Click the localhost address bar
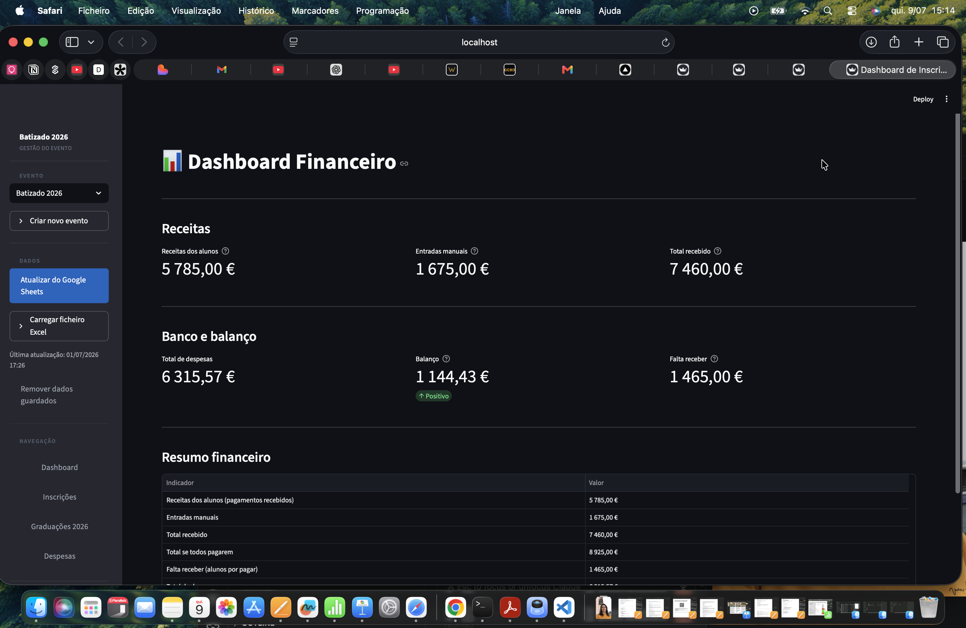 [x=479, y=42]
